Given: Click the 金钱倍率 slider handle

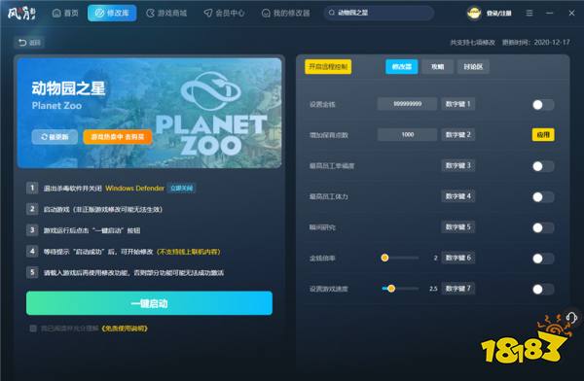Looking at the screenshot, I should pos(384,258).
